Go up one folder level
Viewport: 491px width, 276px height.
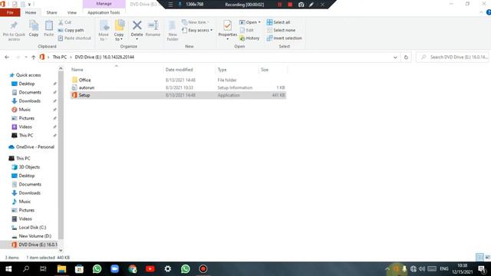[x=33, y=58]
